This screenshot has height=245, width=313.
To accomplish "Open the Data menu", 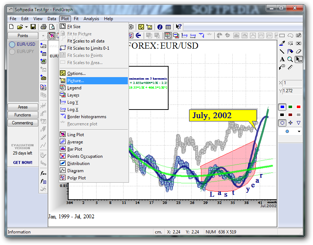I will pyautogui.click(x=52, y=19).
